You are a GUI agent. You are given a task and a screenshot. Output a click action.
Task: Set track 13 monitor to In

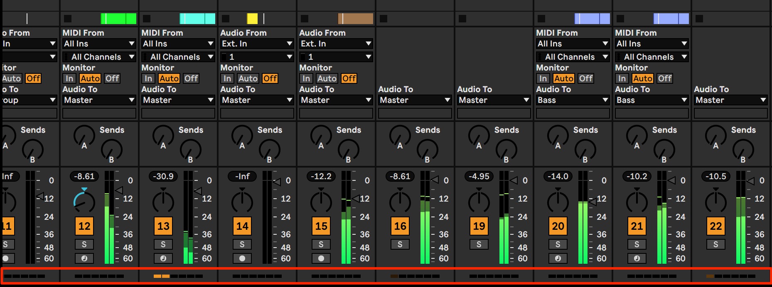point(148,78)
